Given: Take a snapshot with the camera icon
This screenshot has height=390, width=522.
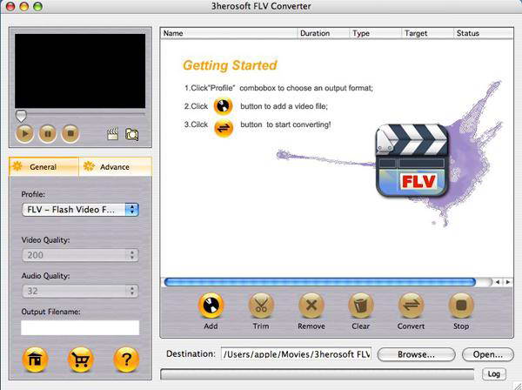Looking at the screenshot, I should coord(132,134).
